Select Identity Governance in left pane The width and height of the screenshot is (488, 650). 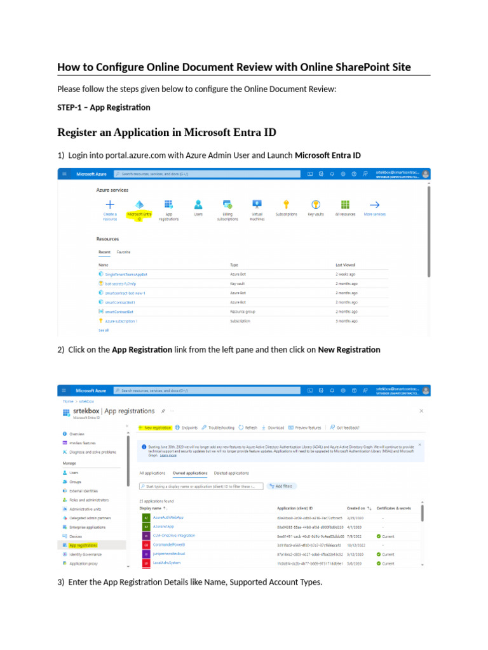85,554
